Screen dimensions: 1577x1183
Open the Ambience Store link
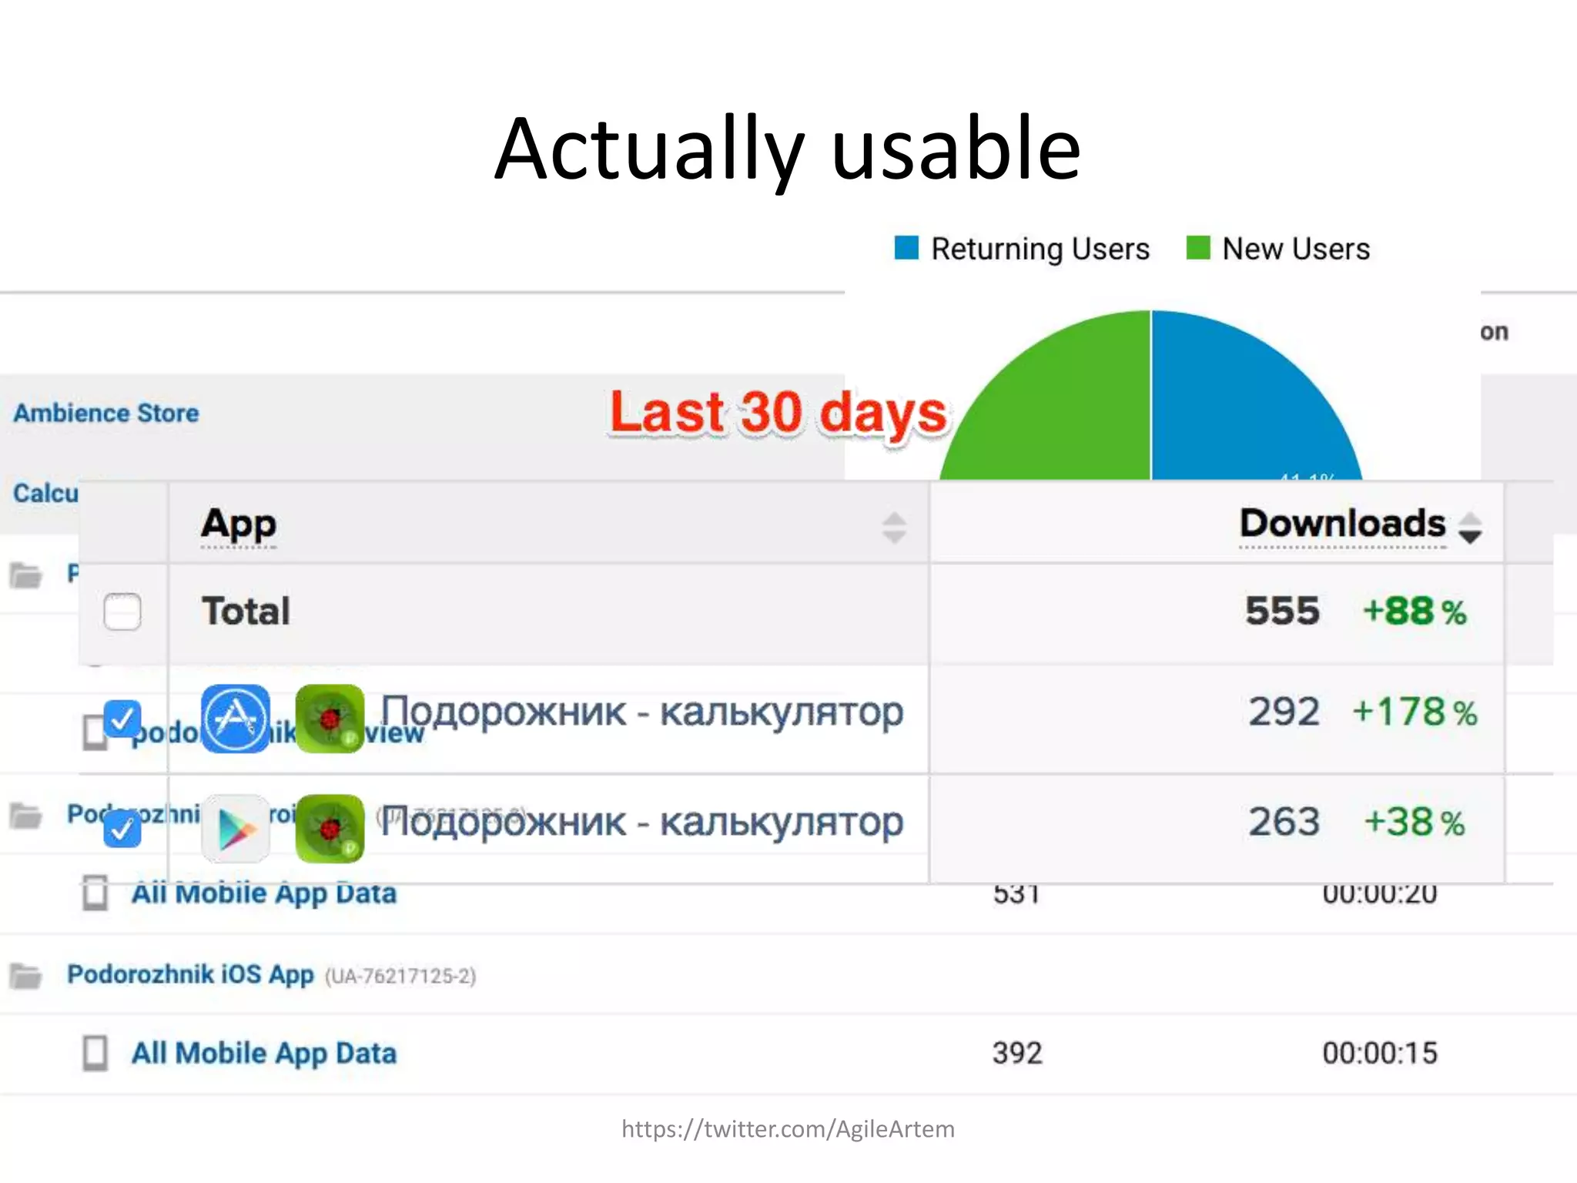[x=106, y=413]
